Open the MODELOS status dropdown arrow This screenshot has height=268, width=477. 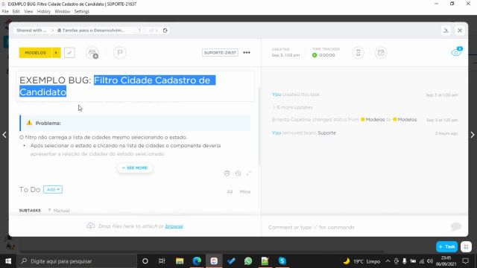[57, 53]
